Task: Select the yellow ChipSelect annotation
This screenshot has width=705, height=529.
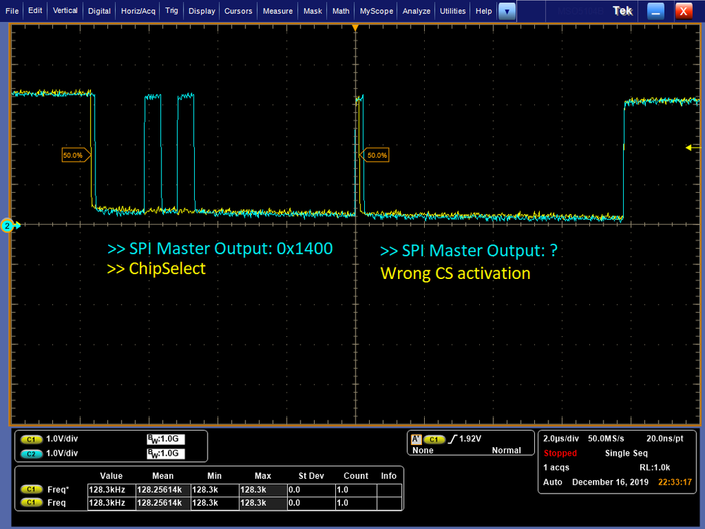Action: (x=156, y=268)
